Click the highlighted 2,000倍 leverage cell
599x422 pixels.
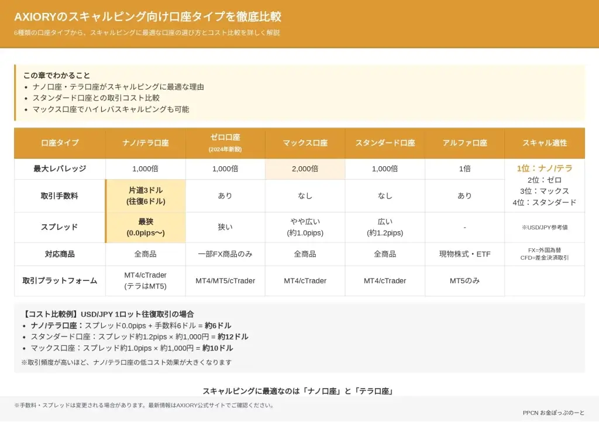pos(305,169)
